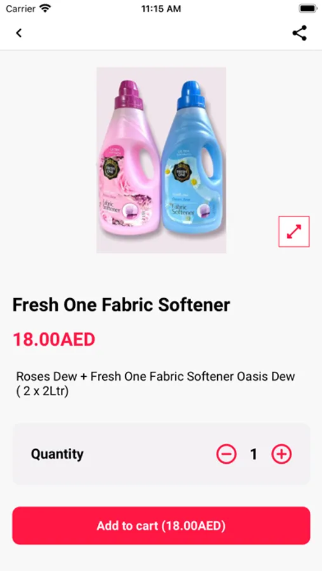
Task: Increase quantity with the plus icon
Action: click(281, 454)
